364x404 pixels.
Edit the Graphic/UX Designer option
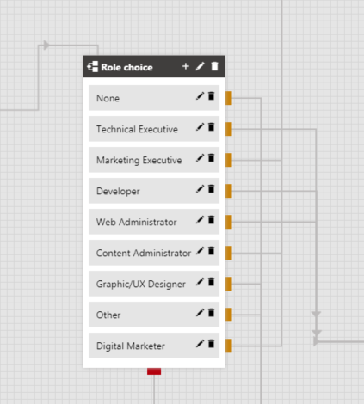coord(201,282)
